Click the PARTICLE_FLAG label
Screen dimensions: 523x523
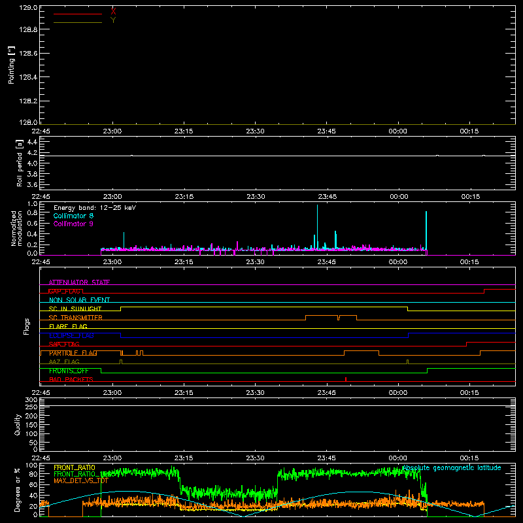click(73, 353)
